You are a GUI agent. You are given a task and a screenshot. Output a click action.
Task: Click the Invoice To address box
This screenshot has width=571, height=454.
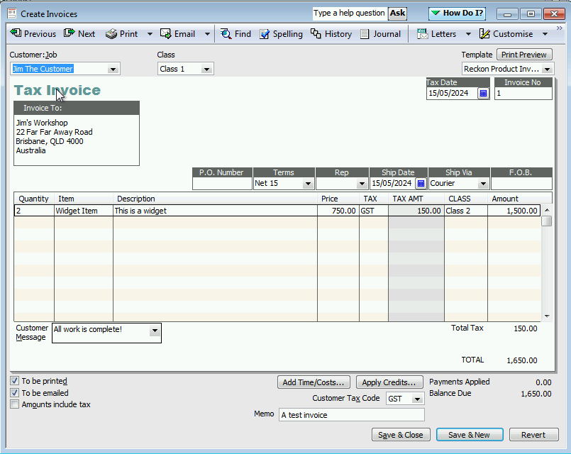[77, 140]
